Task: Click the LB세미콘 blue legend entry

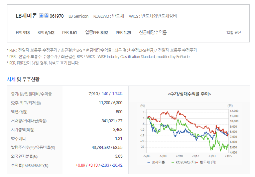Action: click(x=156, y=162)
